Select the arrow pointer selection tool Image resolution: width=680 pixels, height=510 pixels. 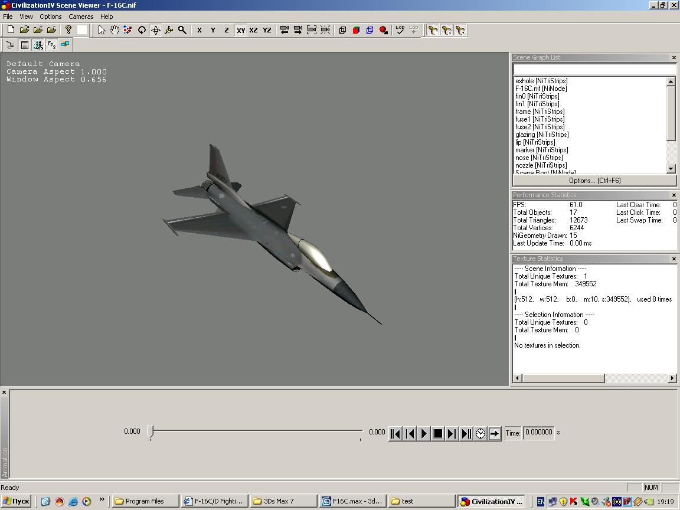click(x=102, y=30)
